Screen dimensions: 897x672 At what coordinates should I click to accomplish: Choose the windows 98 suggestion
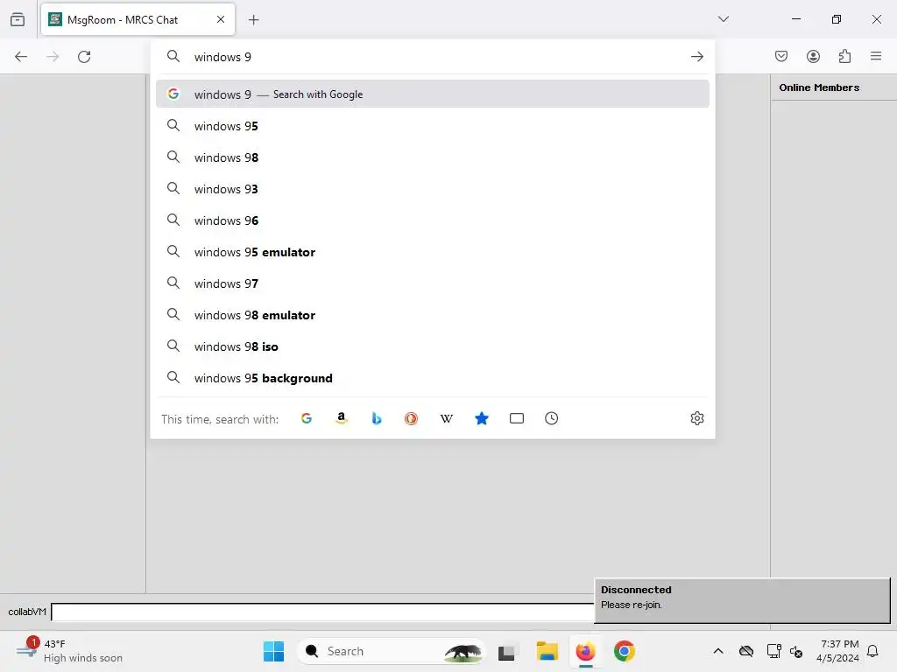point(433,157)
